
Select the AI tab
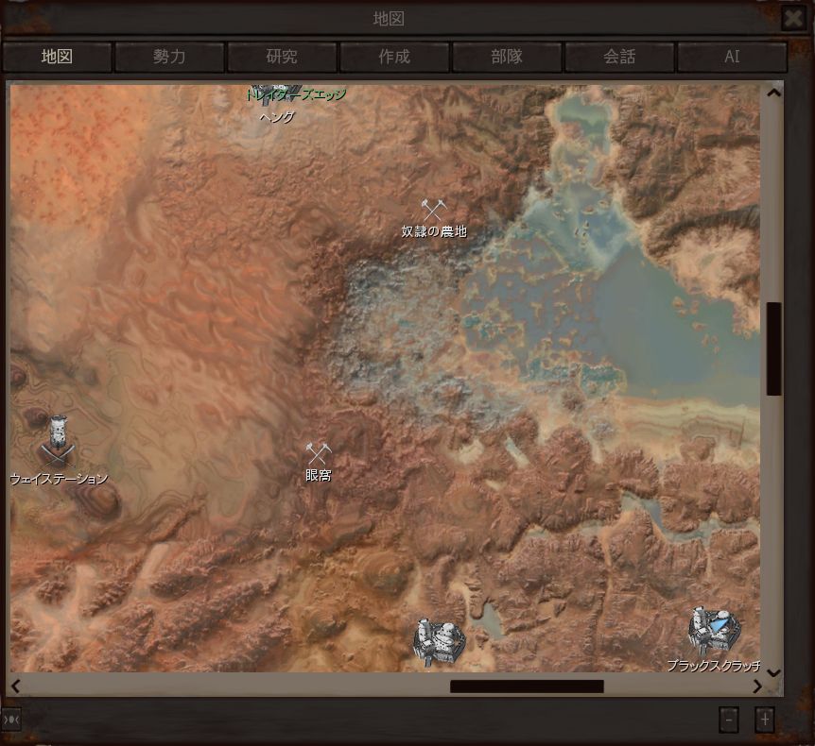pyautogui.click(x=732, y=57)
